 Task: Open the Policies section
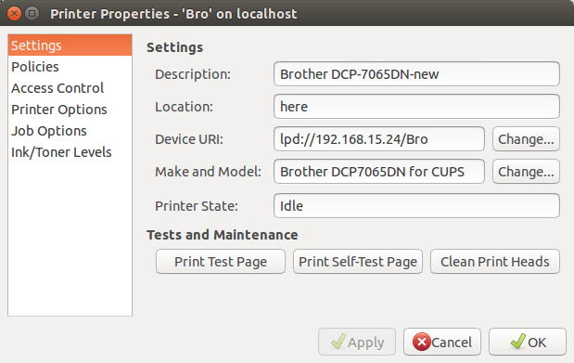(70, 67)
